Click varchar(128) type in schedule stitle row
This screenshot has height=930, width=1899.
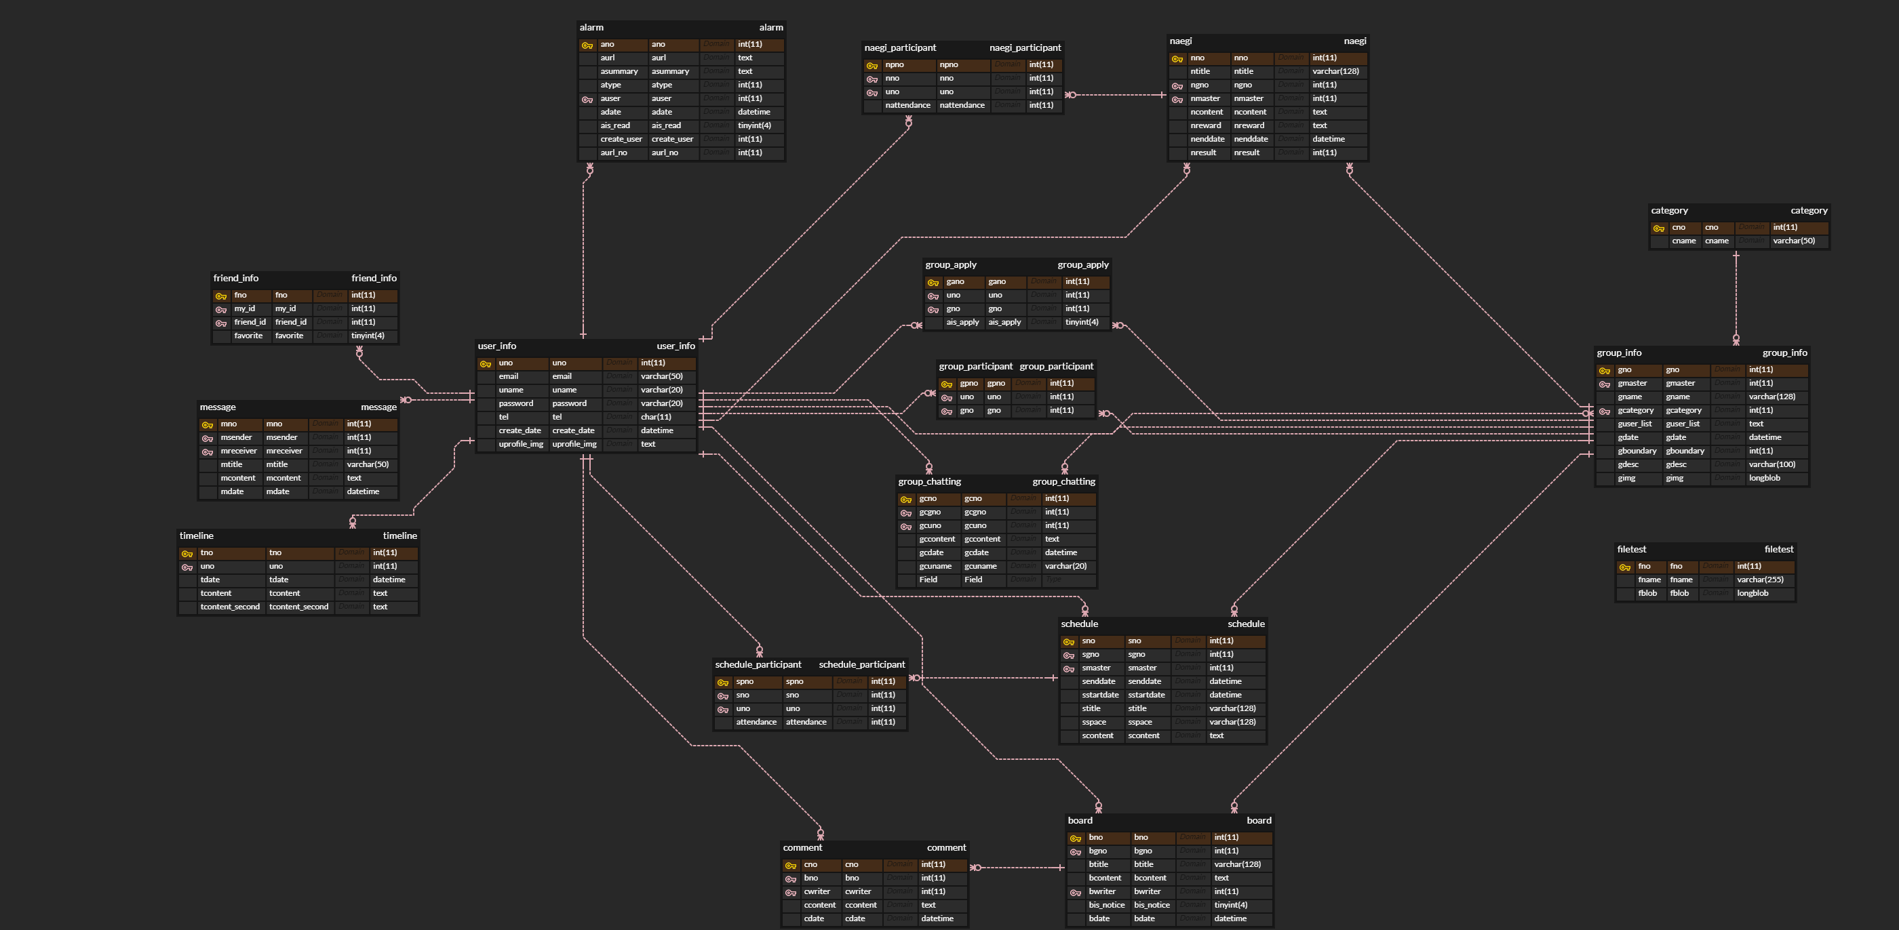click(x=1232, y=709)
